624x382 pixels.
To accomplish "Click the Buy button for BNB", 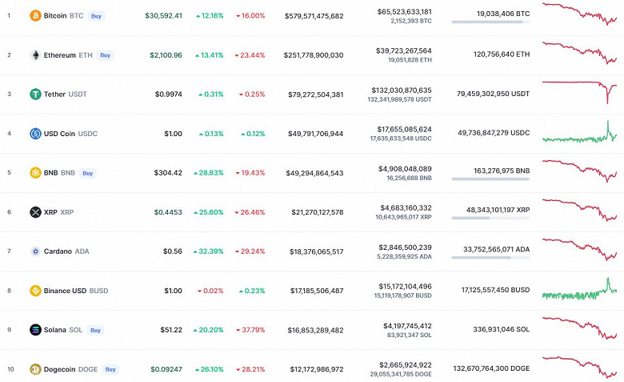I will (x=88, y=173).
